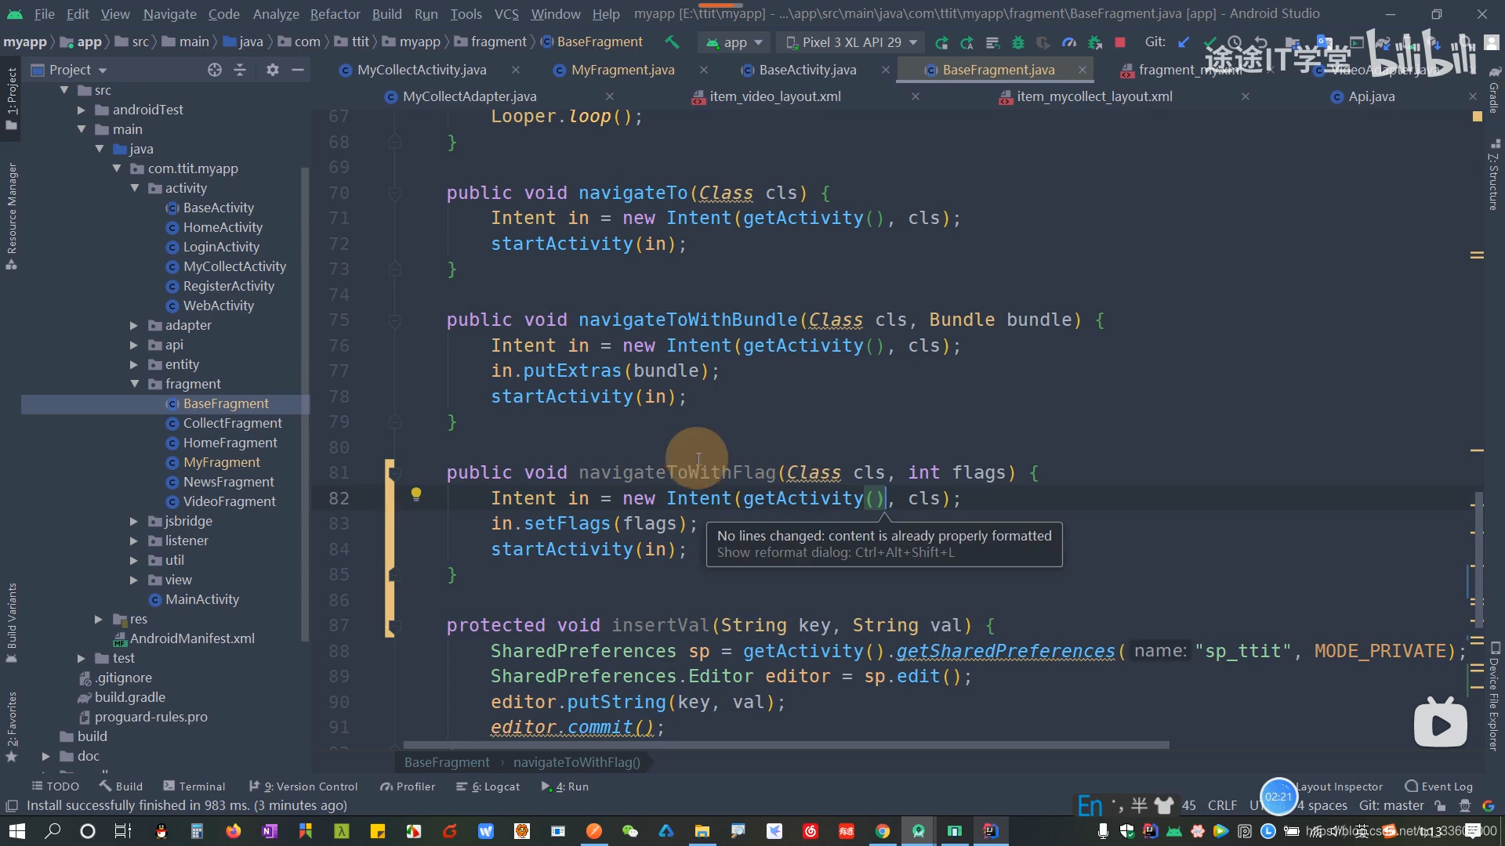
Task: Open the Calculator taskbar icon
Action: tap(198, 831)
